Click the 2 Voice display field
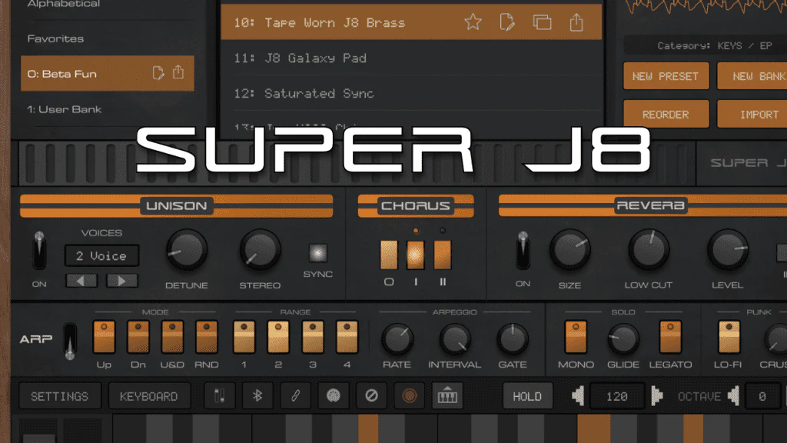The height and width of the screenshot is (443, 787). (x=102, y=255)
